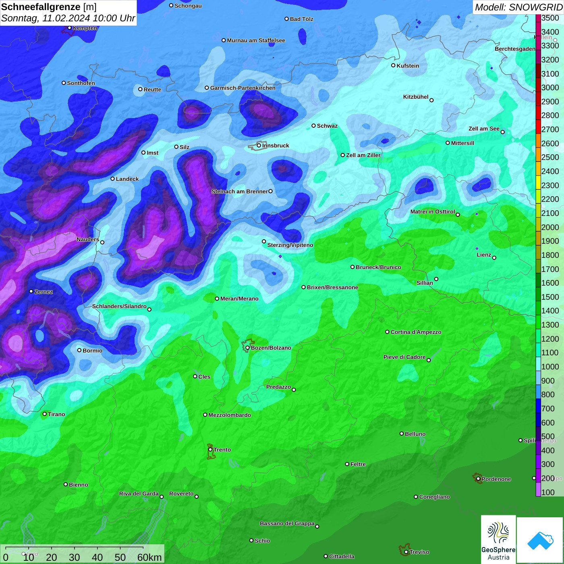This screenshot has width=564, height=564.
Task: Click the "Bassano del Grappa" label
Action: (287, 523)
